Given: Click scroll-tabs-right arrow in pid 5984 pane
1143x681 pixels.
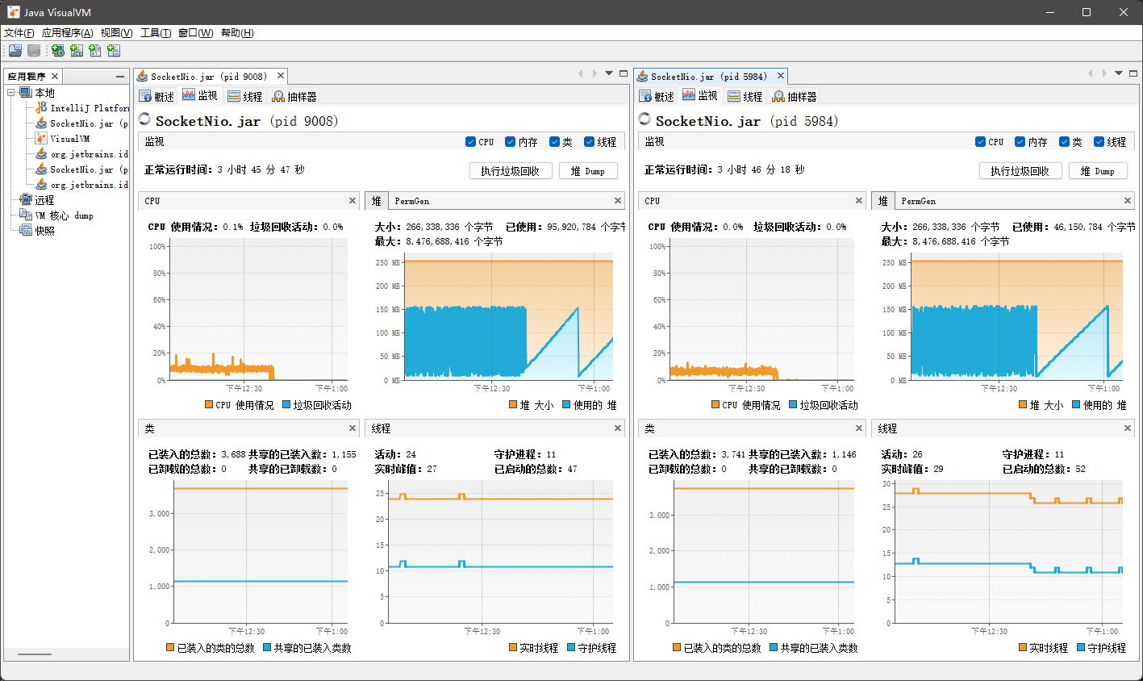Looking at the screenshot, I should pyautogui.click(x=1104, y=73).
